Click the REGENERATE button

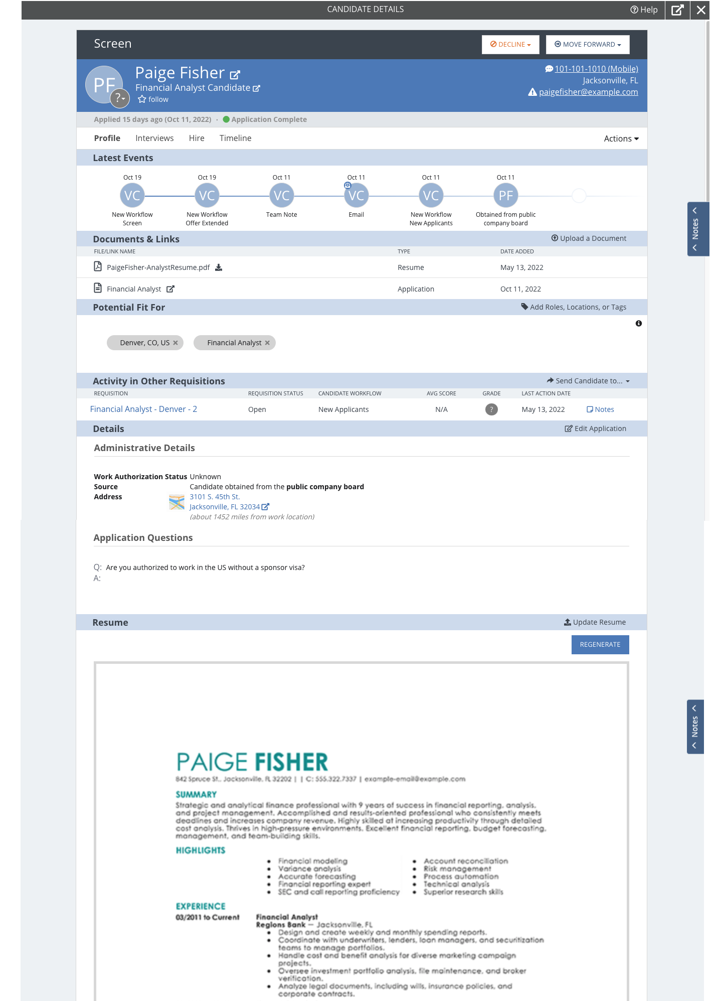[x=600, y=645]
